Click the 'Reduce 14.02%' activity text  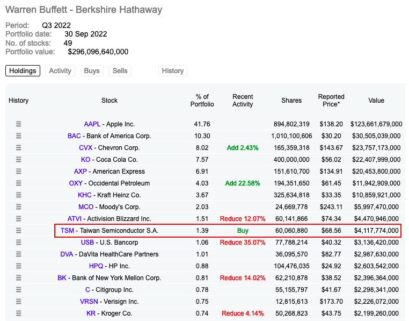point(243,278)
